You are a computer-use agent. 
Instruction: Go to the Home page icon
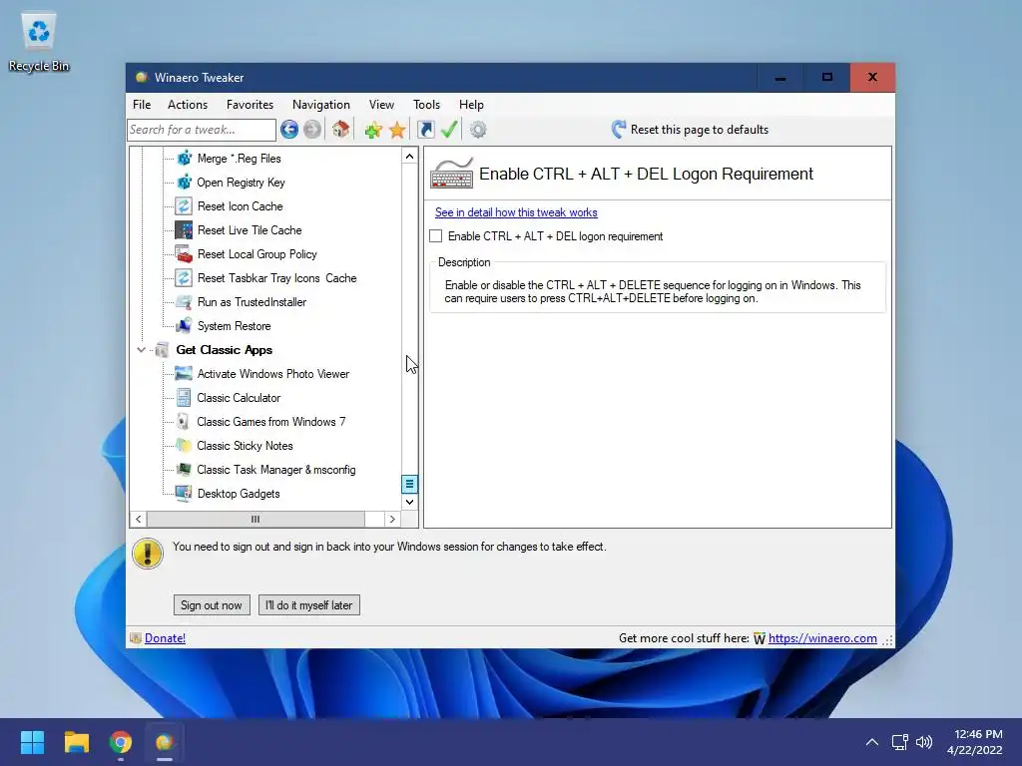(341, 130)
